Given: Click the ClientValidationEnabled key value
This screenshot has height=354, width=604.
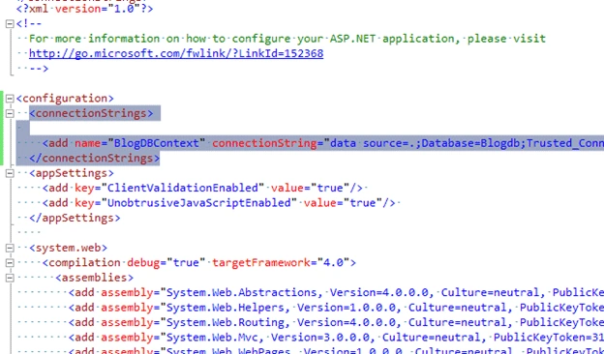Looking at the screenshot, I should (x=183, y=188).
